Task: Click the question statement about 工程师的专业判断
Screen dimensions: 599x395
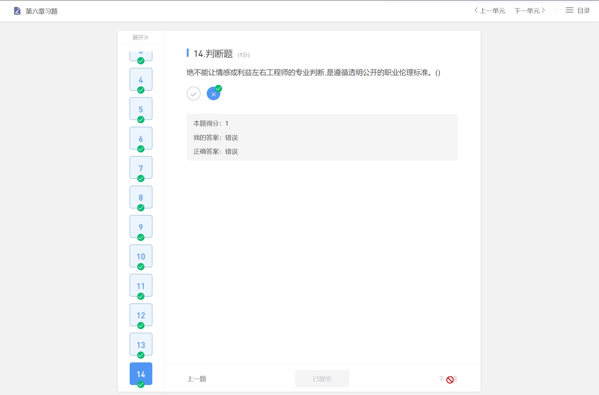Action: 313,72
